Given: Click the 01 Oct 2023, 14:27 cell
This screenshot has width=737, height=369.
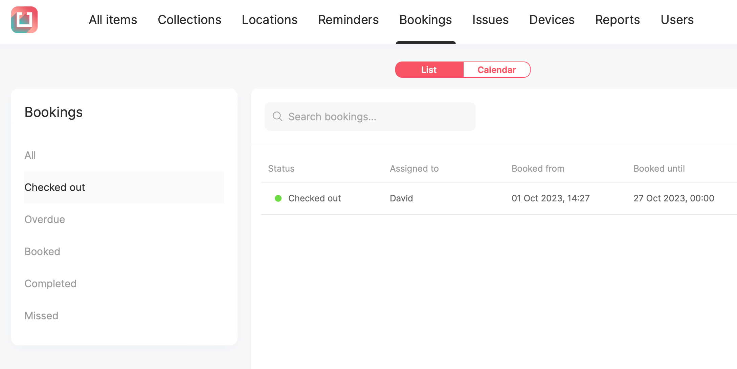Looking at the screenshot, I should [x=551, y=198].
